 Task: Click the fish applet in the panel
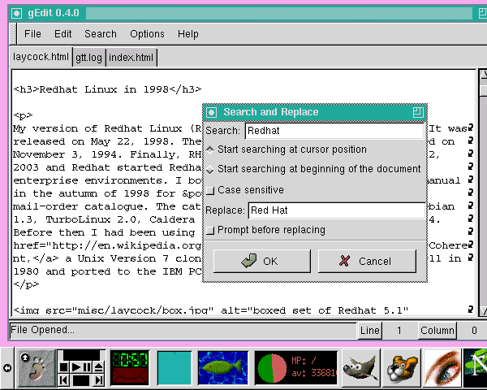coord(223,367)
